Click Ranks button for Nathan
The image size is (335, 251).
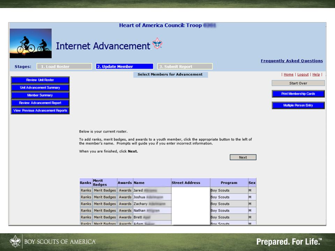(x=86, y=211)
